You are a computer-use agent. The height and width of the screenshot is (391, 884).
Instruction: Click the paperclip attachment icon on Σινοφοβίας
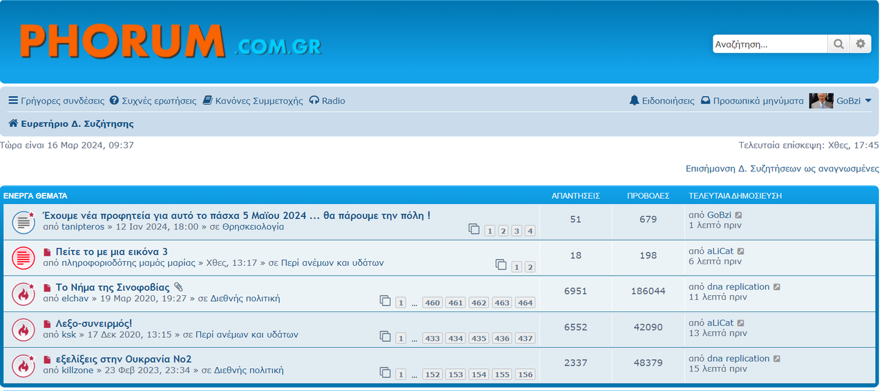click(178, 287)
